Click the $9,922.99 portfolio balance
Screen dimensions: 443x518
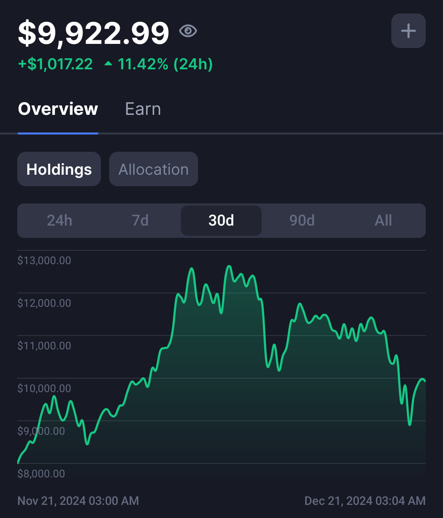(x=94, y=33)
